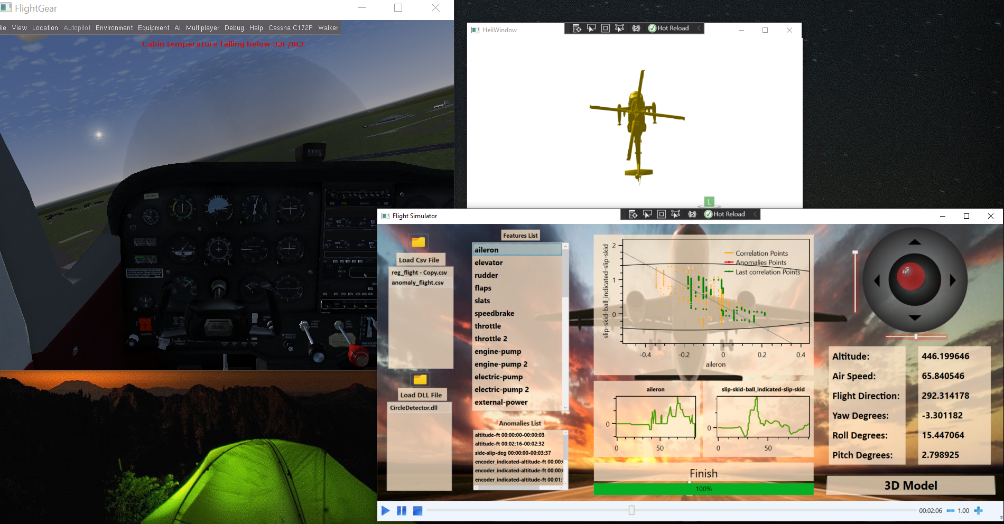Select side-slip-deg anomaly entry
This screenshot has width=1004, height=524.
(513, 453)
